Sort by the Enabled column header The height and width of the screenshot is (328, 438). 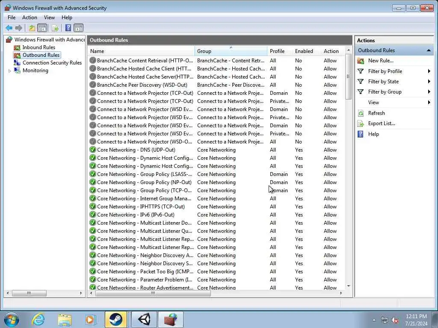click(x=306, y=51)
